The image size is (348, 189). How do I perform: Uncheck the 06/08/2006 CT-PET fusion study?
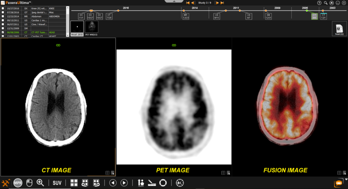point(3,32)
